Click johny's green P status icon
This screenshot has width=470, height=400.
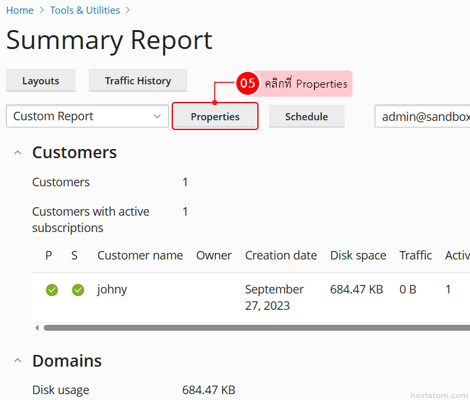click(52, 290)
